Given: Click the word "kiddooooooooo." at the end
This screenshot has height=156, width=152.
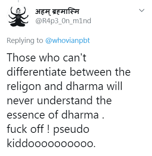Looking at the screenshot, I should tap(51, 143).
